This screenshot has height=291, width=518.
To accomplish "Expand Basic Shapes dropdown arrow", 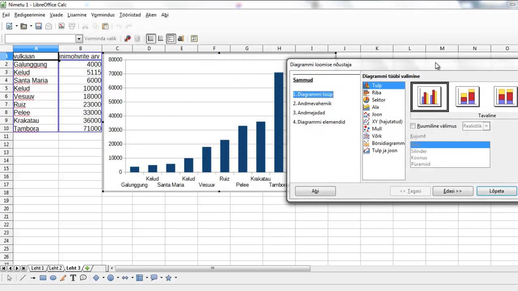I will click(103, 278).
